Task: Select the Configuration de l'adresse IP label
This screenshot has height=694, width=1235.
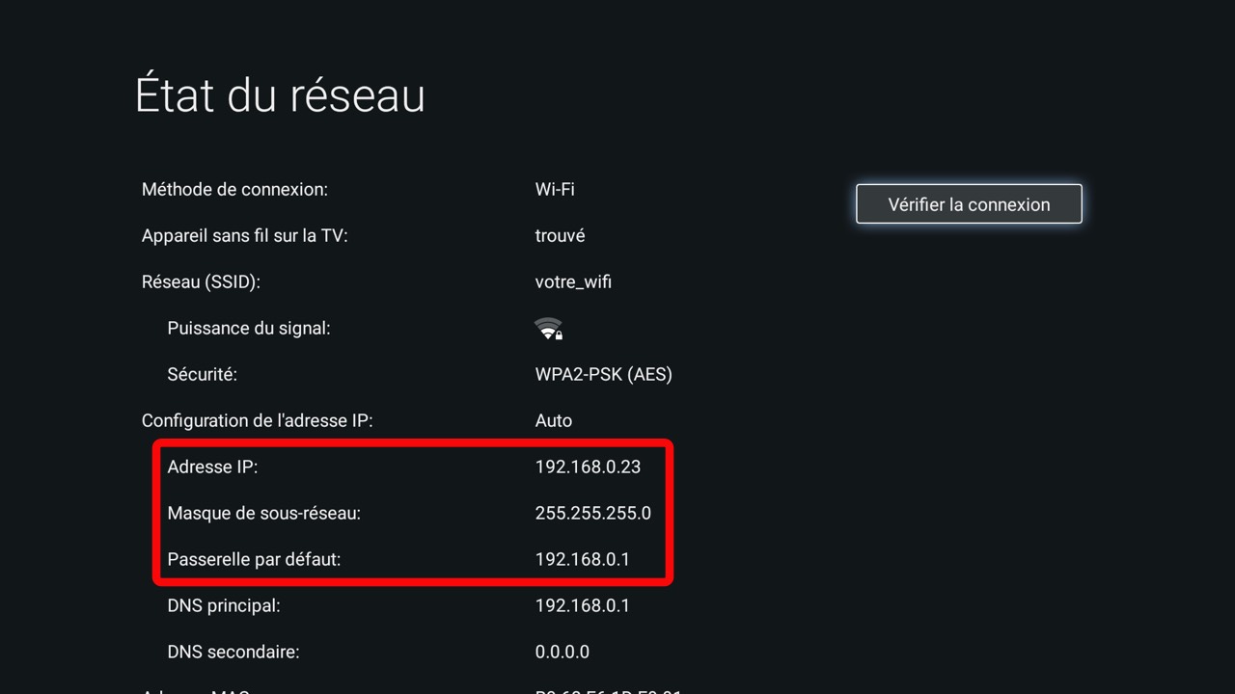Action: [258, 421]
